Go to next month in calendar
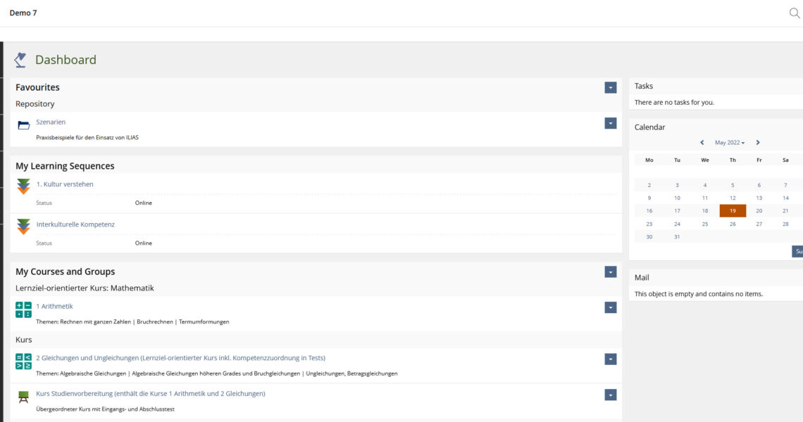The height and width of the screenshot is (422, 803). (x=758, y=143)
